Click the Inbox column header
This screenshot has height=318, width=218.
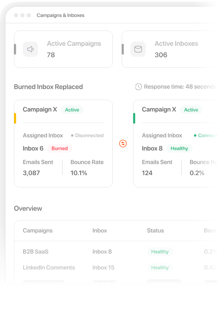(100, 231)
